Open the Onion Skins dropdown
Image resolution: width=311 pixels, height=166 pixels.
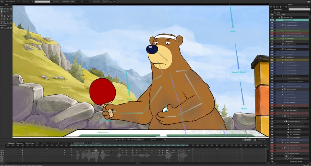[65, 143]
